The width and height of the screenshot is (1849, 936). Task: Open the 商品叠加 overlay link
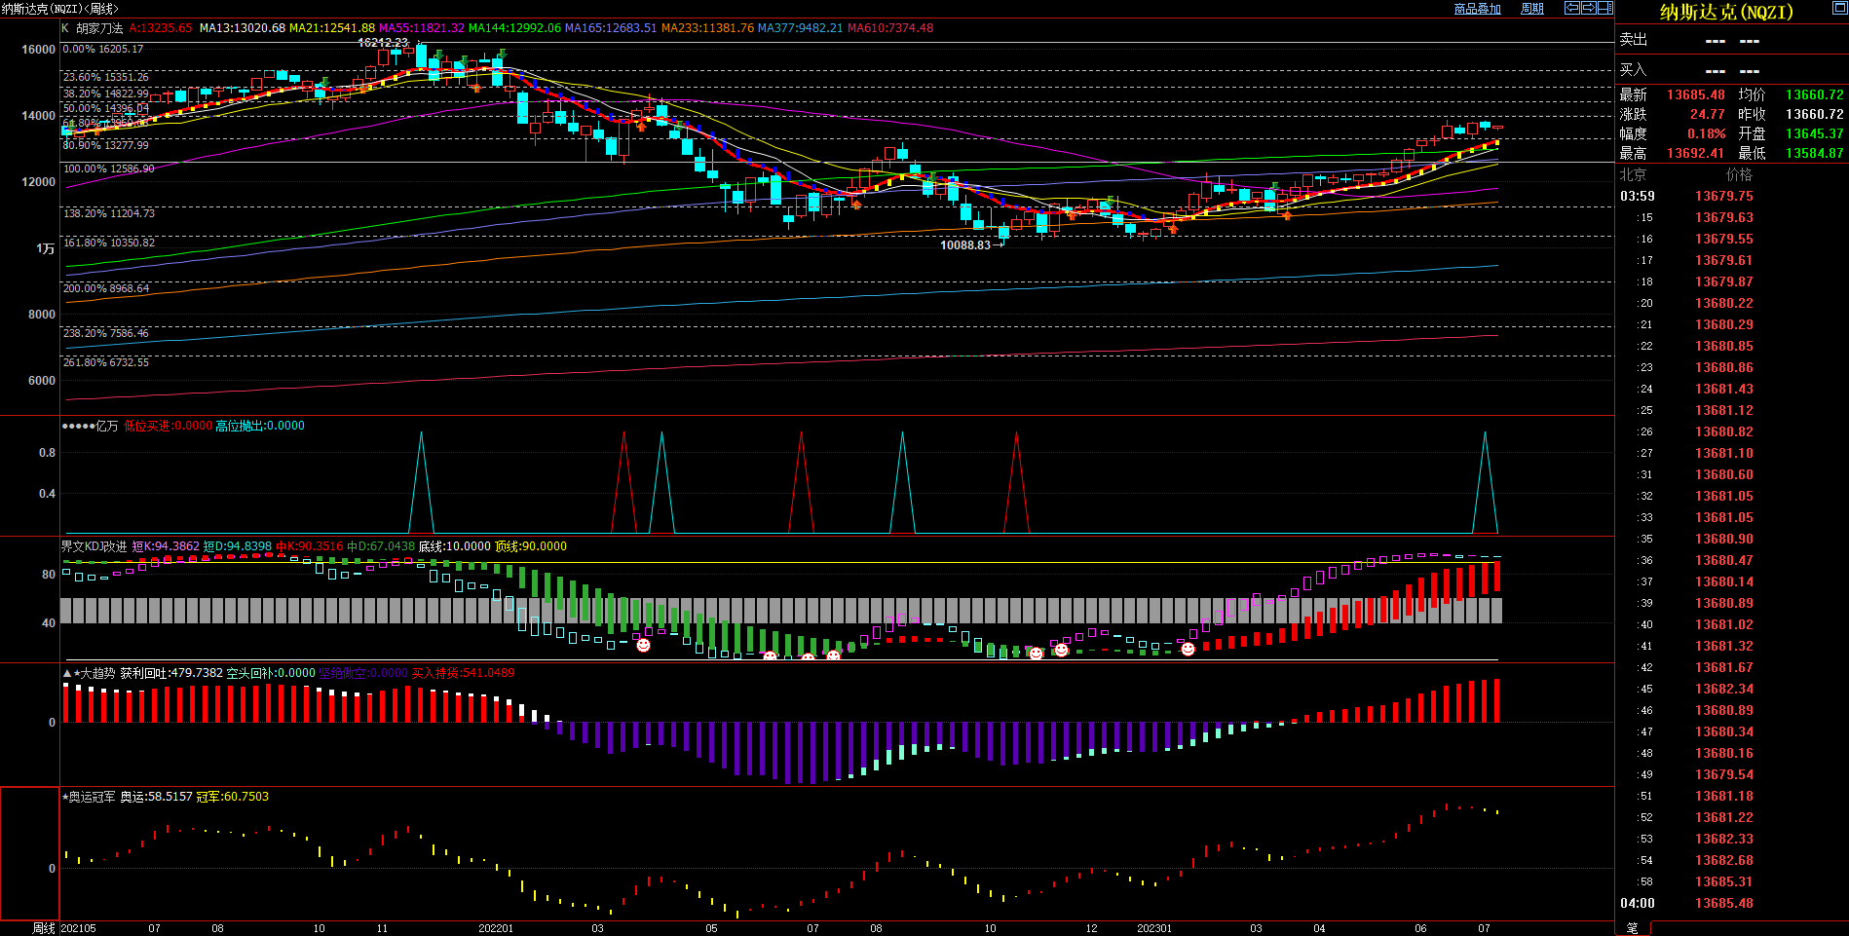click(1477, 9)
